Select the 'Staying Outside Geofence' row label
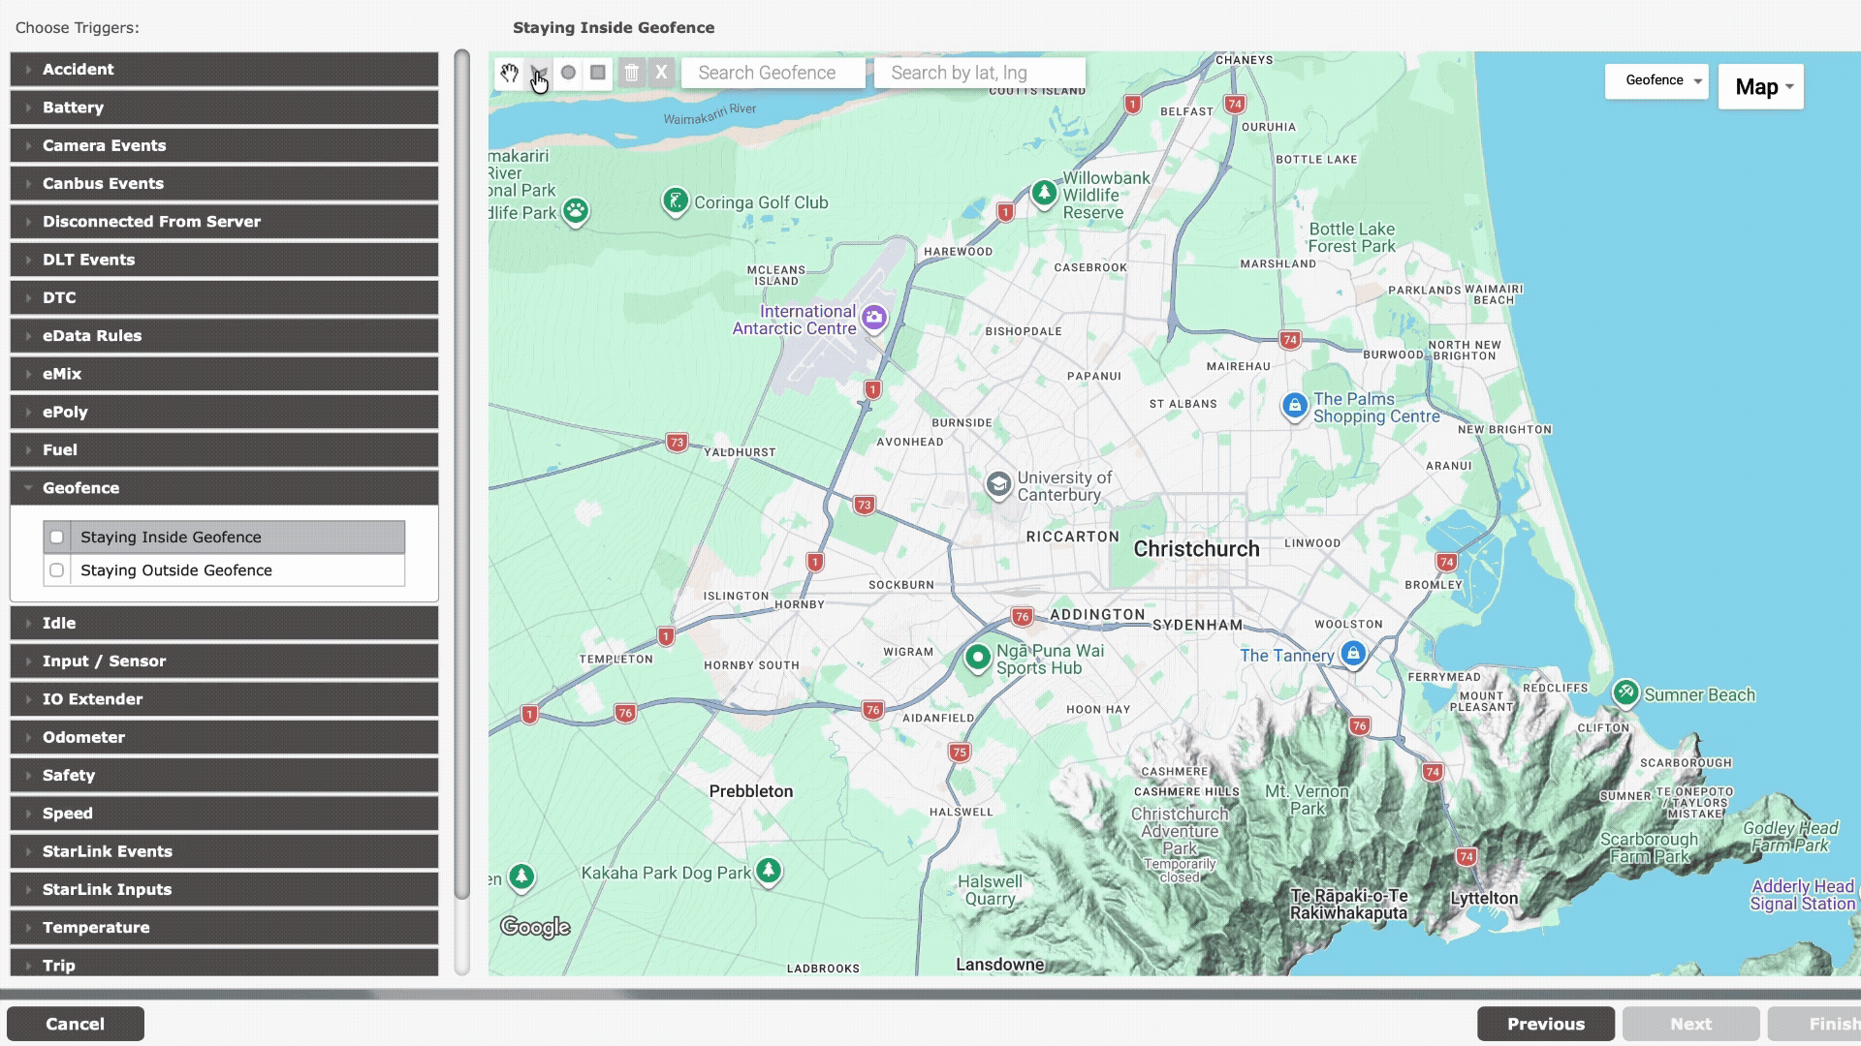This screenshot has height=1046, width=1861. coord(176,570)
